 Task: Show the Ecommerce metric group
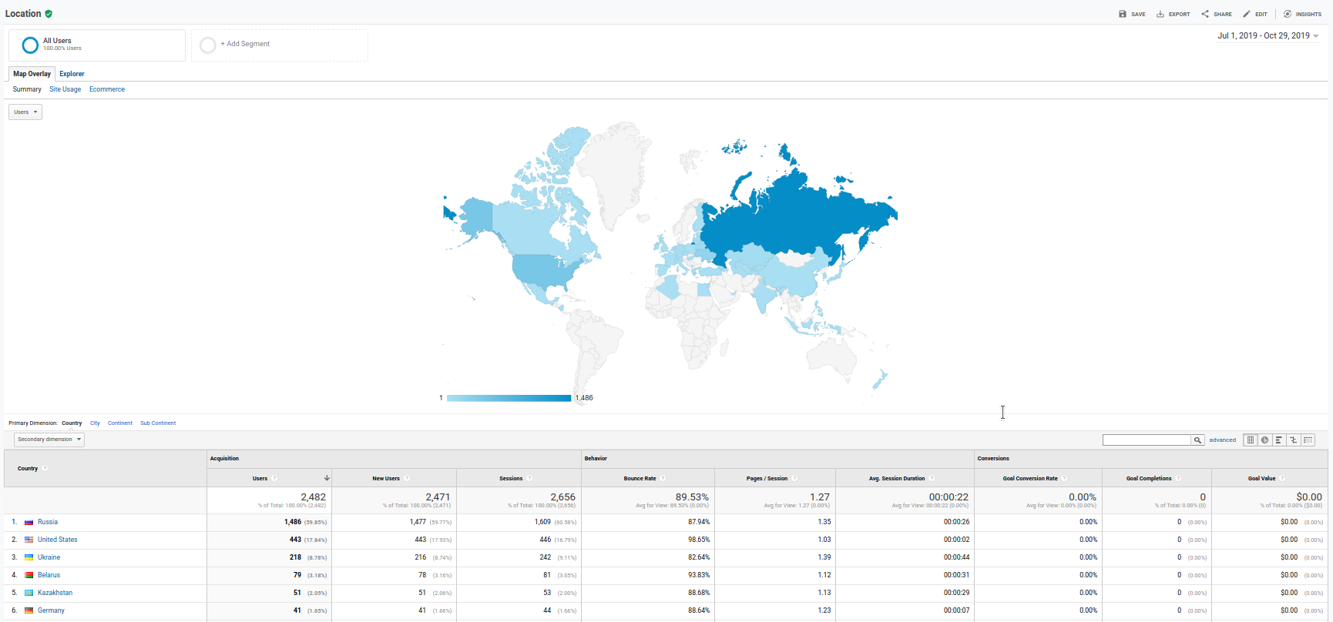107,89
